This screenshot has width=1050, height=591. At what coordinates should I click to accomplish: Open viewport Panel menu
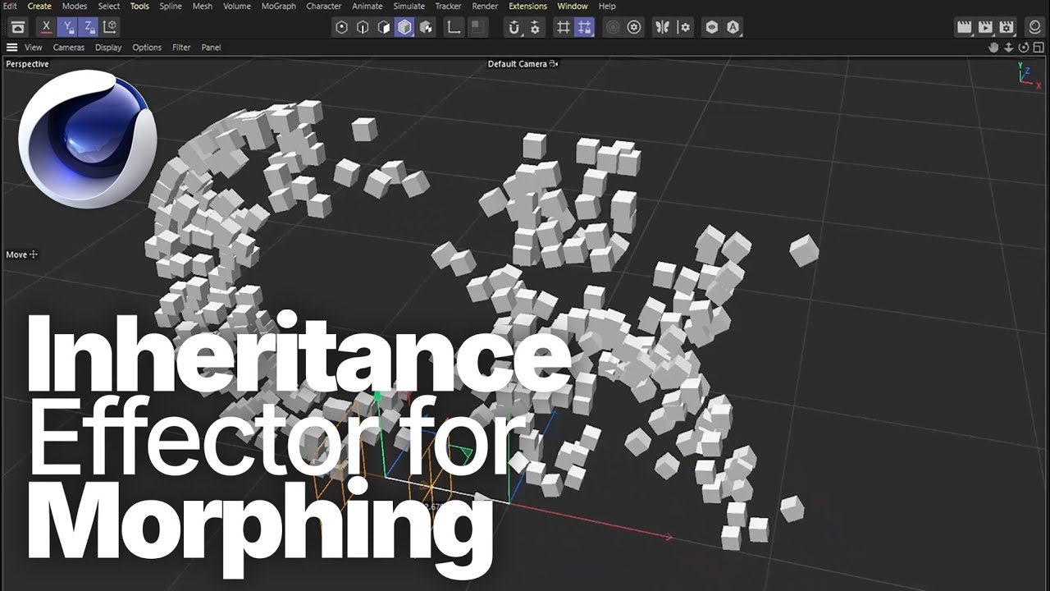(x=211, y=48)
